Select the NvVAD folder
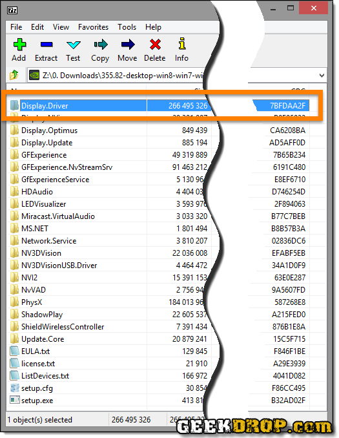Viewport: 339px width, 438px height. pos(34,290)
